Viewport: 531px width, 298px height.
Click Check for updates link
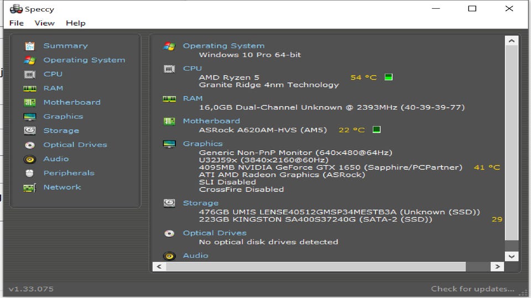point(473,289)
